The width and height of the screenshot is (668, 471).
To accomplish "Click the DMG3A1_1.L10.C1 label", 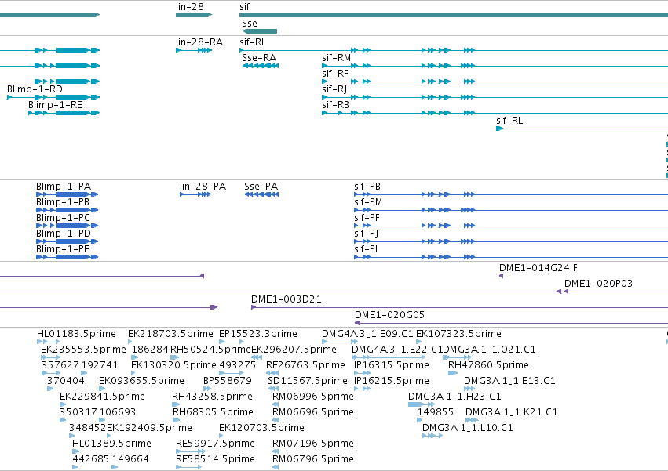I will click(467, 428).
